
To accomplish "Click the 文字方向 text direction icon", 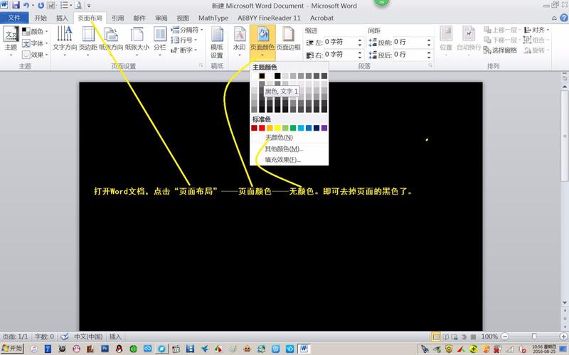I will (x=65, y=33).
